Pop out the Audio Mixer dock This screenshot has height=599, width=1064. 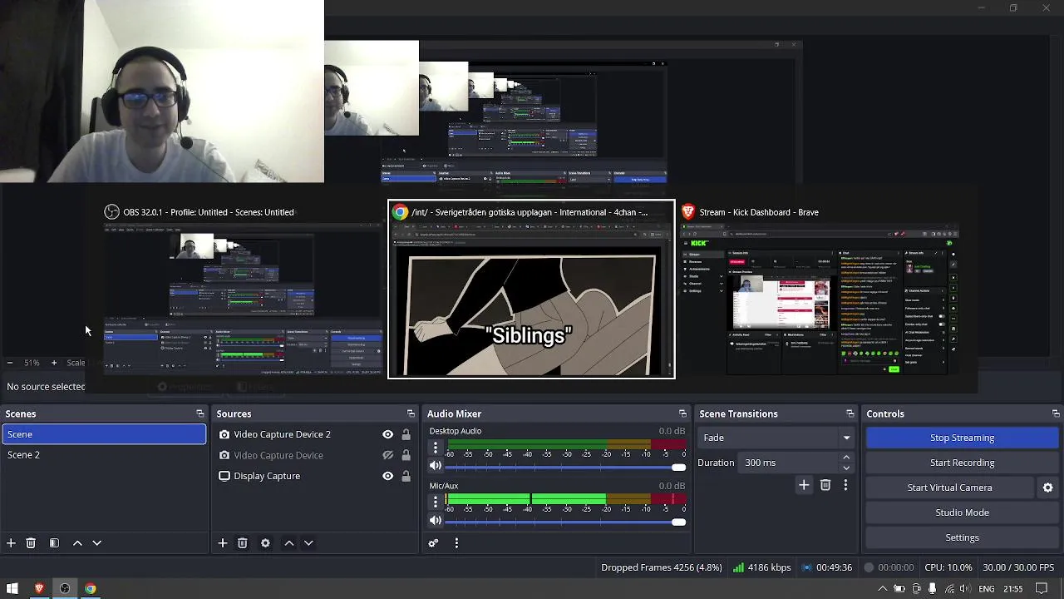[x=682, y=413]
